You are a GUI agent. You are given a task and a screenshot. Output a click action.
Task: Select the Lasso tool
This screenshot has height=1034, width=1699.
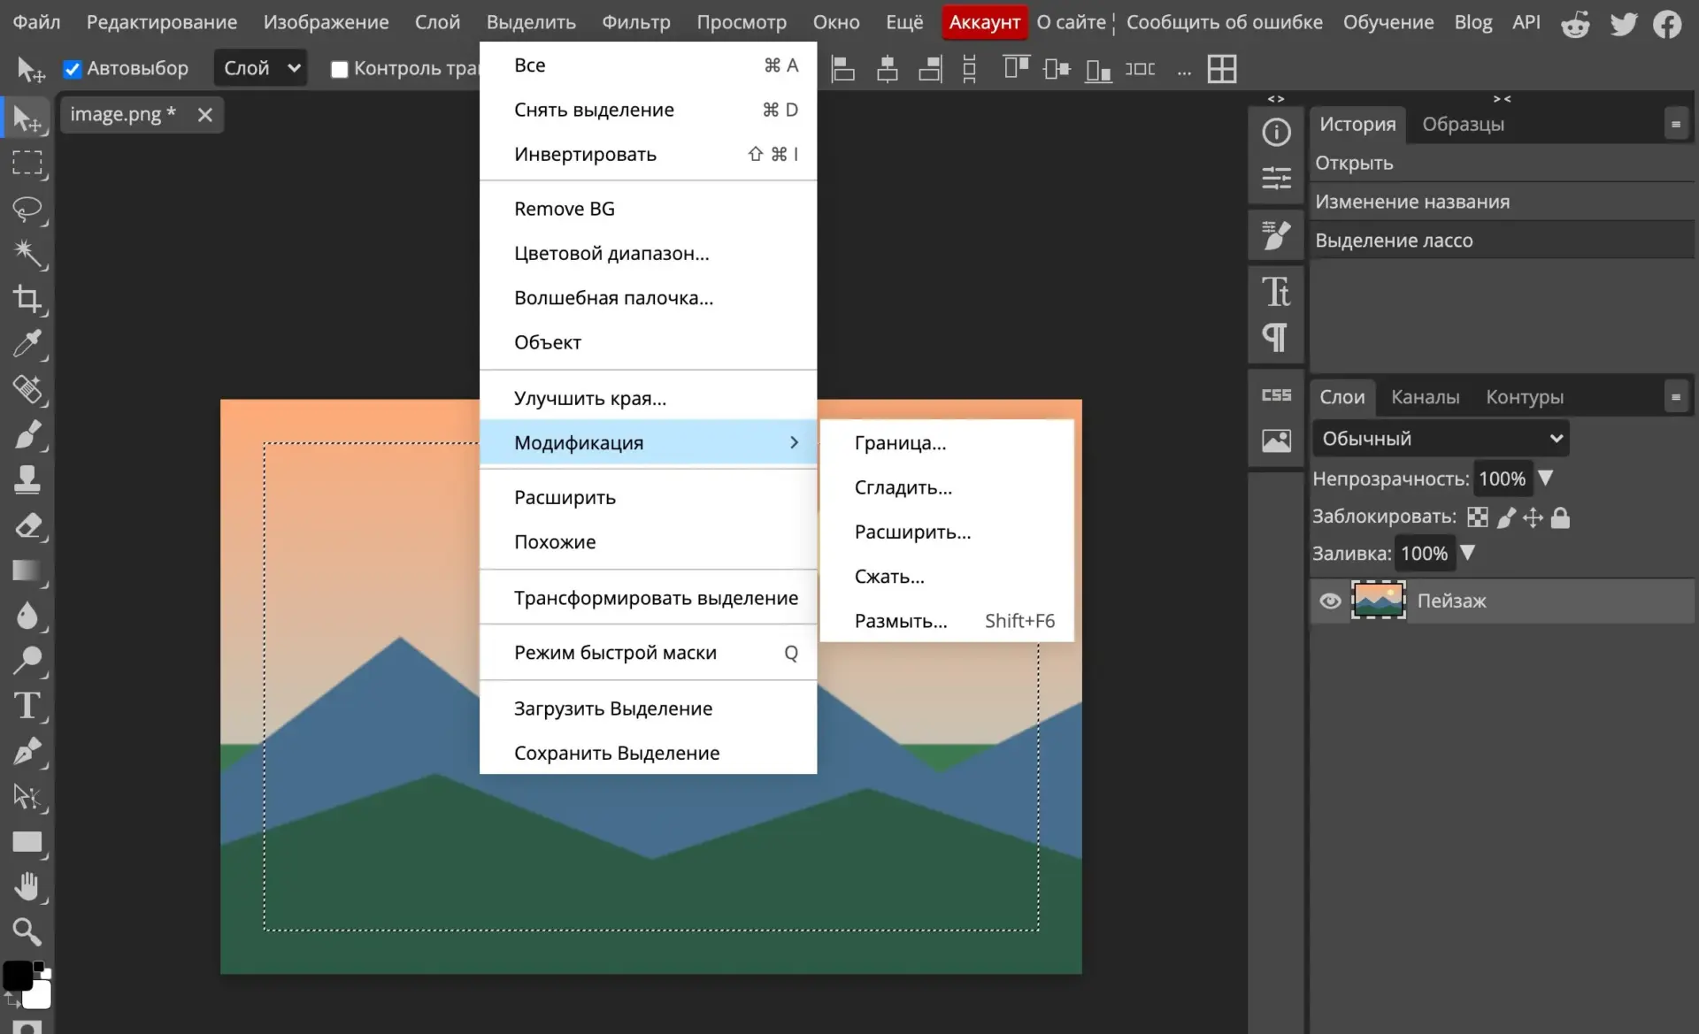tap(27, 209)
